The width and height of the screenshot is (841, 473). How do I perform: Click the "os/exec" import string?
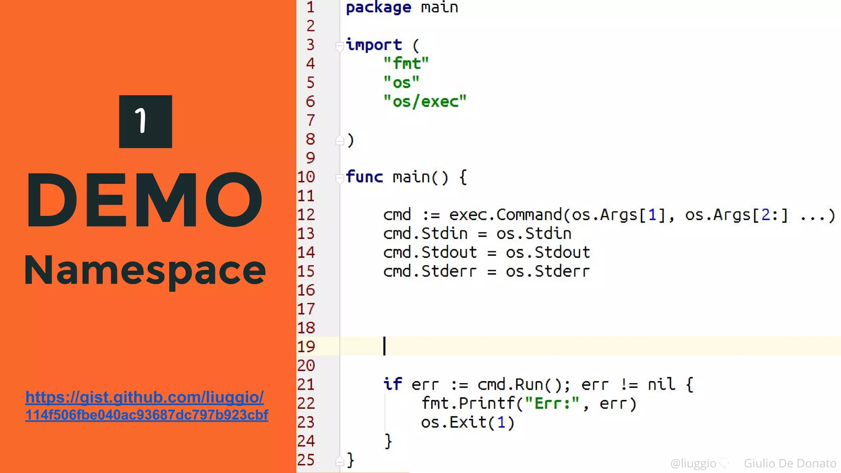pos(425,101)
